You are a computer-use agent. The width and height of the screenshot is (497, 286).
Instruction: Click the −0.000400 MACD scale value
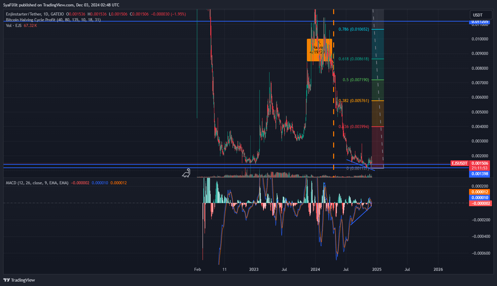pyautogui.click(x=481, y=236)
